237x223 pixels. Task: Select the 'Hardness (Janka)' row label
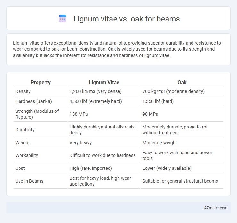click(34, 101)
